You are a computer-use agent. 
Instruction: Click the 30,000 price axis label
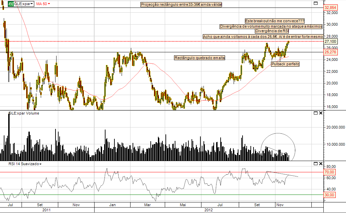(x=332, y=25)
